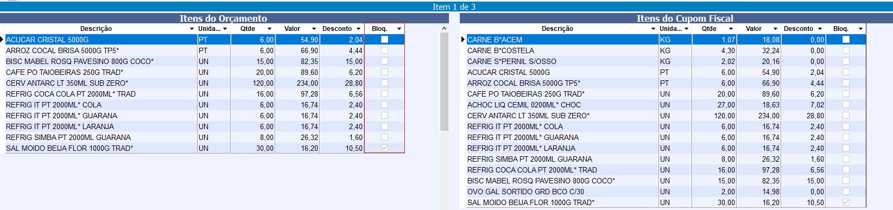Viewport: 893px width, 210px height.
Task: Click value 234,00 in Cupom Fiscal CERV ANTARC row
Action: tap(769, 116)
